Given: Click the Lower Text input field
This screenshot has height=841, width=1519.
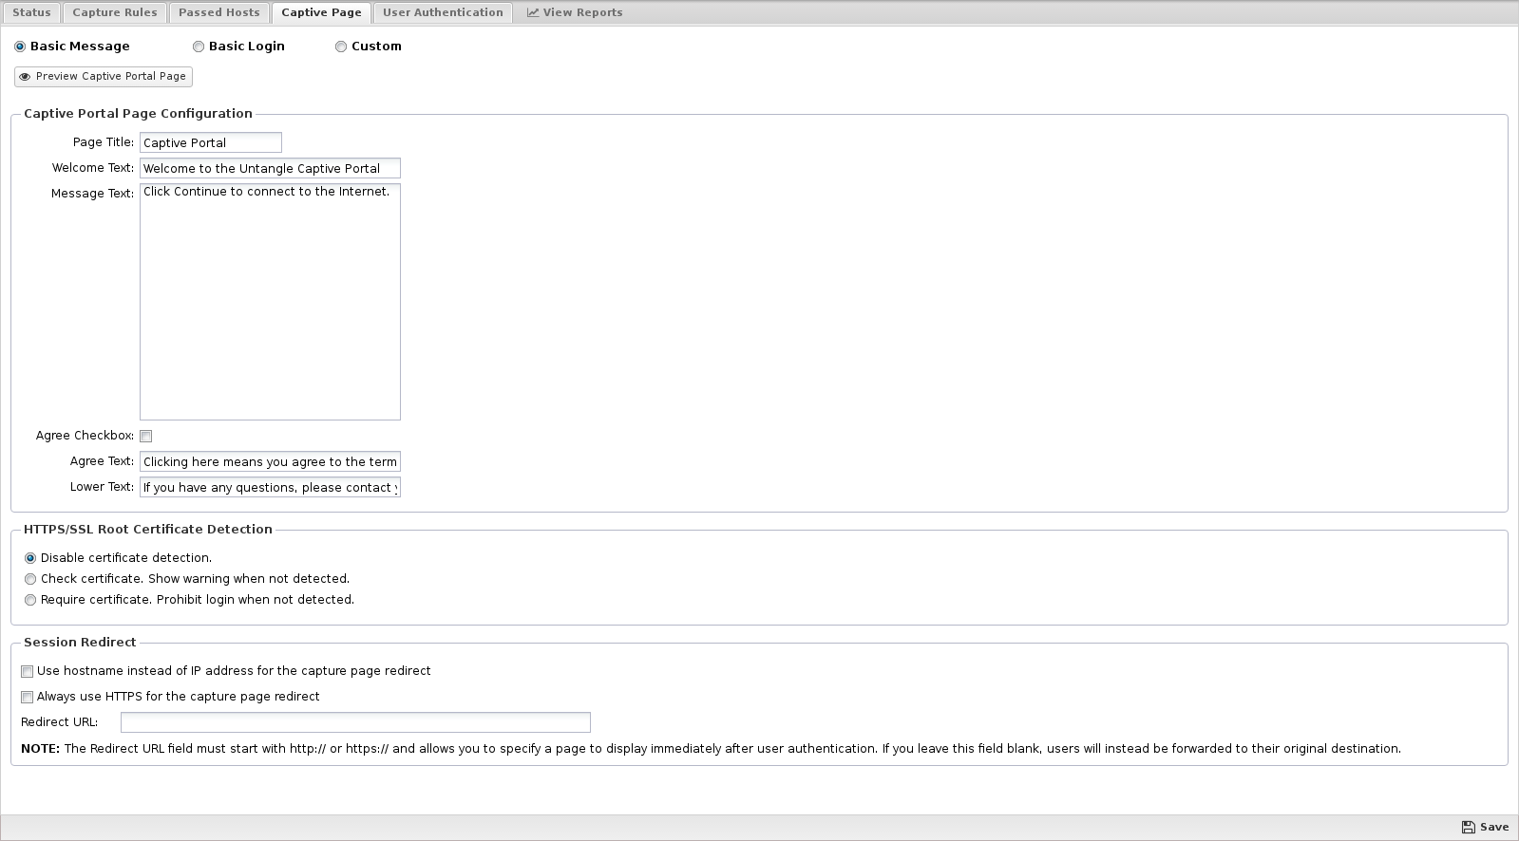Looking at the screenshot, I should tap(270, 487).
